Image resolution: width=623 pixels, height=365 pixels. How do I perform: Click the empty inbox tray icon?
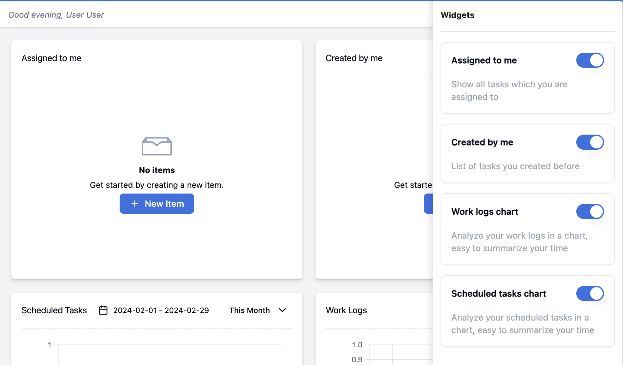tap(157, 146)
